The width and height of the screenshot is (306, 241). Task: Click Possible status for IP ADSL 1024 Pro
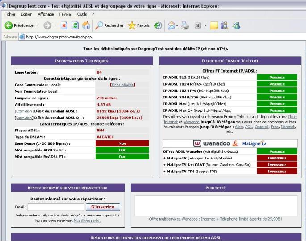277,90
